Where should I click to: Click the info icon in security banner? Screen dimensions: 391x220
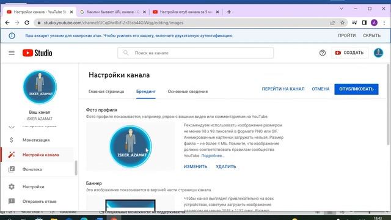click(12, 35)
